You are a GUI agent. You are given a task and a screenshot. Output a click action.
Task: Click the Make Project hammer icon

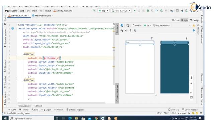pos(94,10)
